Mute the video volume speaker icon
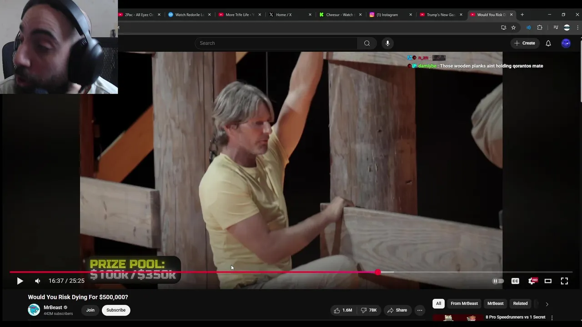Image resolution: width=582 pixels, height=327 pixels. [x=38, y=281]
